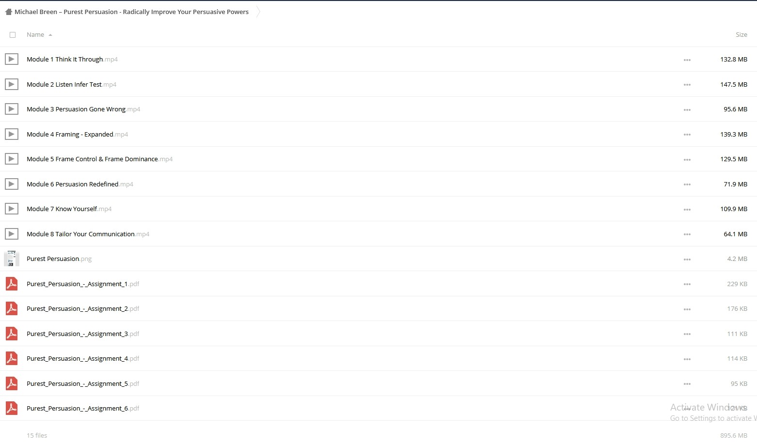Click the PDF icon for Assignment_4

[12, 358]
